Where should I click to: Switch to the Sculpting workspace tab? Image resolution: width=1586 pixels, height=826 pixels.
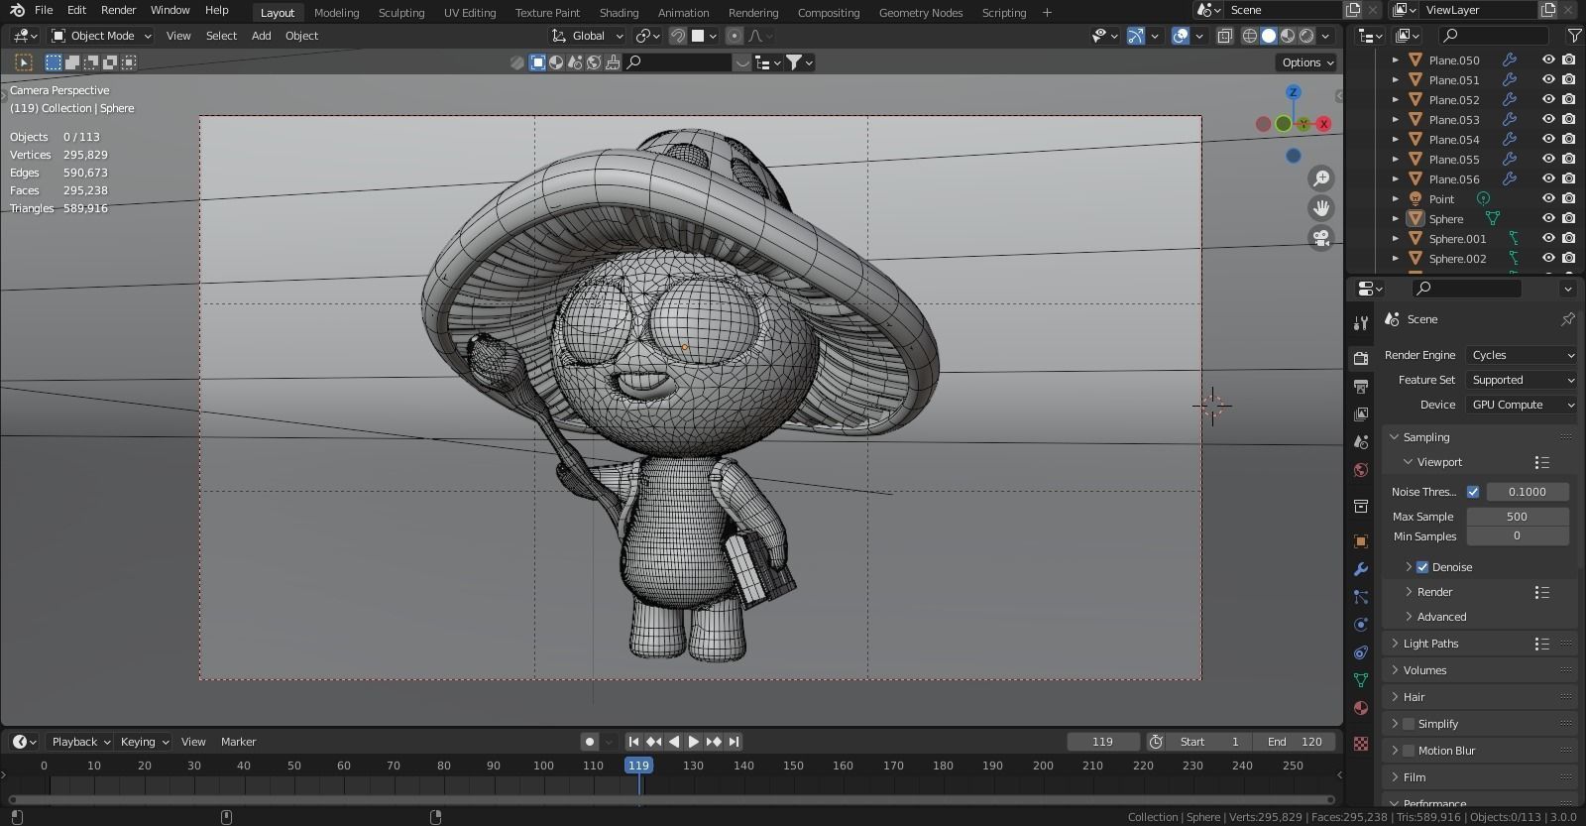pyautogui.click(x=401, y=13)
